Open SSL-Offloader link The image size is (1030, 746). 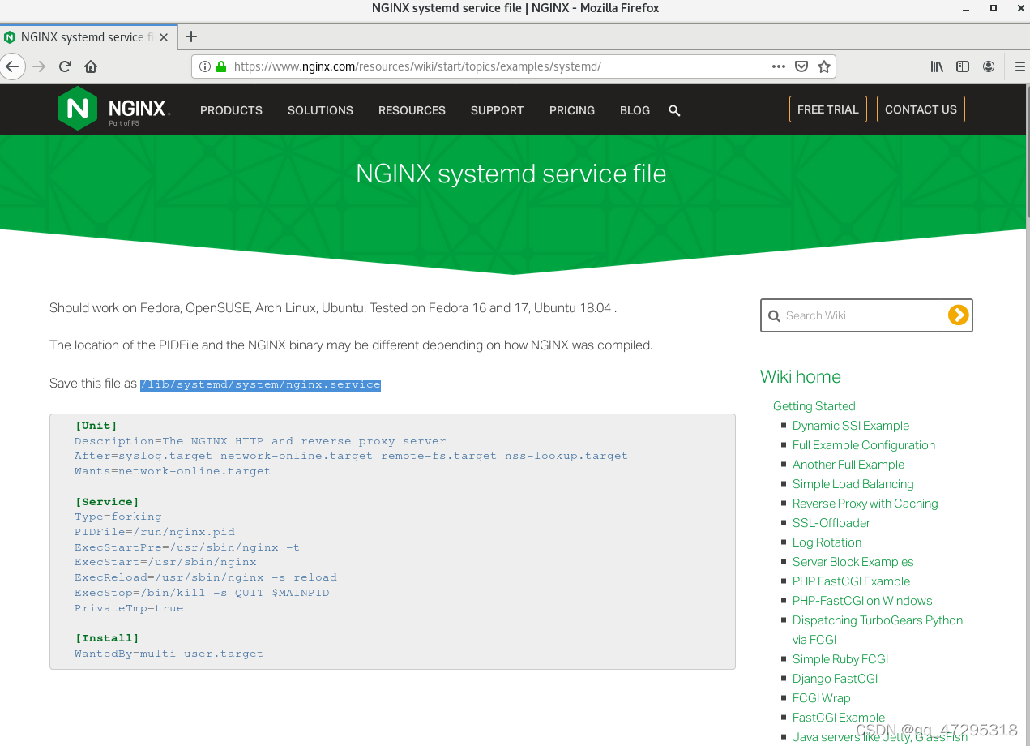831,523
